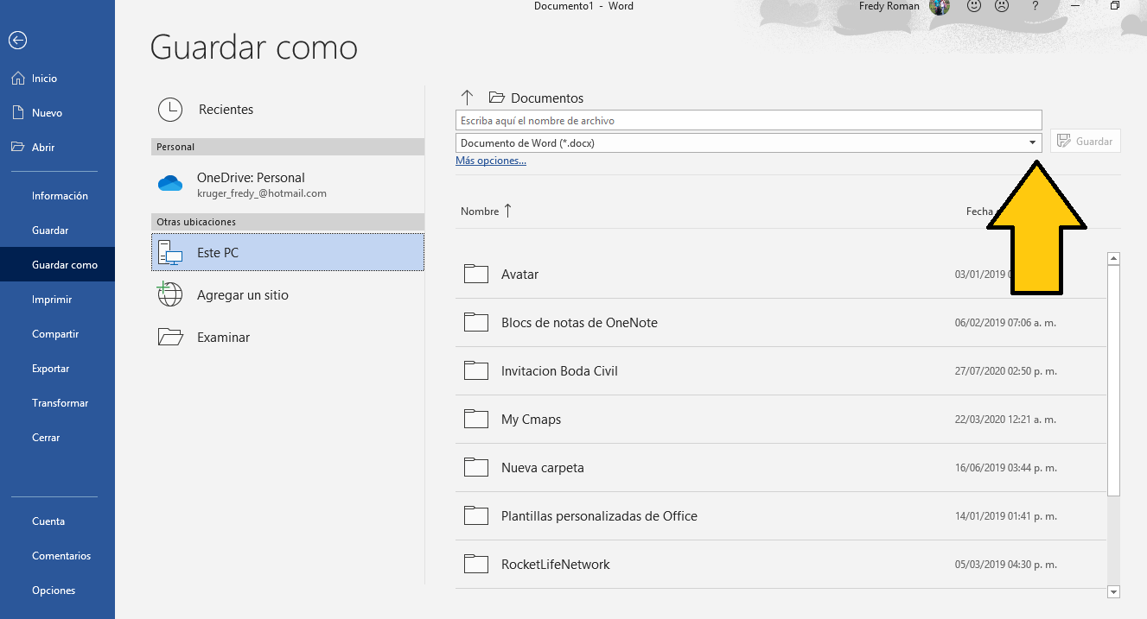Open Examinar via its folder icon
Viewport: 1147px width, 619px height.
169,337
